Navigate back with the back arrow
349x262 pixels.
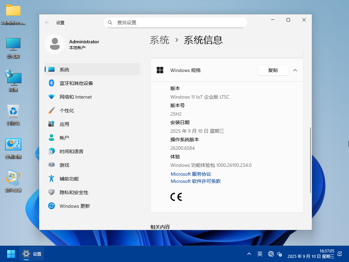tap(47, 23)
